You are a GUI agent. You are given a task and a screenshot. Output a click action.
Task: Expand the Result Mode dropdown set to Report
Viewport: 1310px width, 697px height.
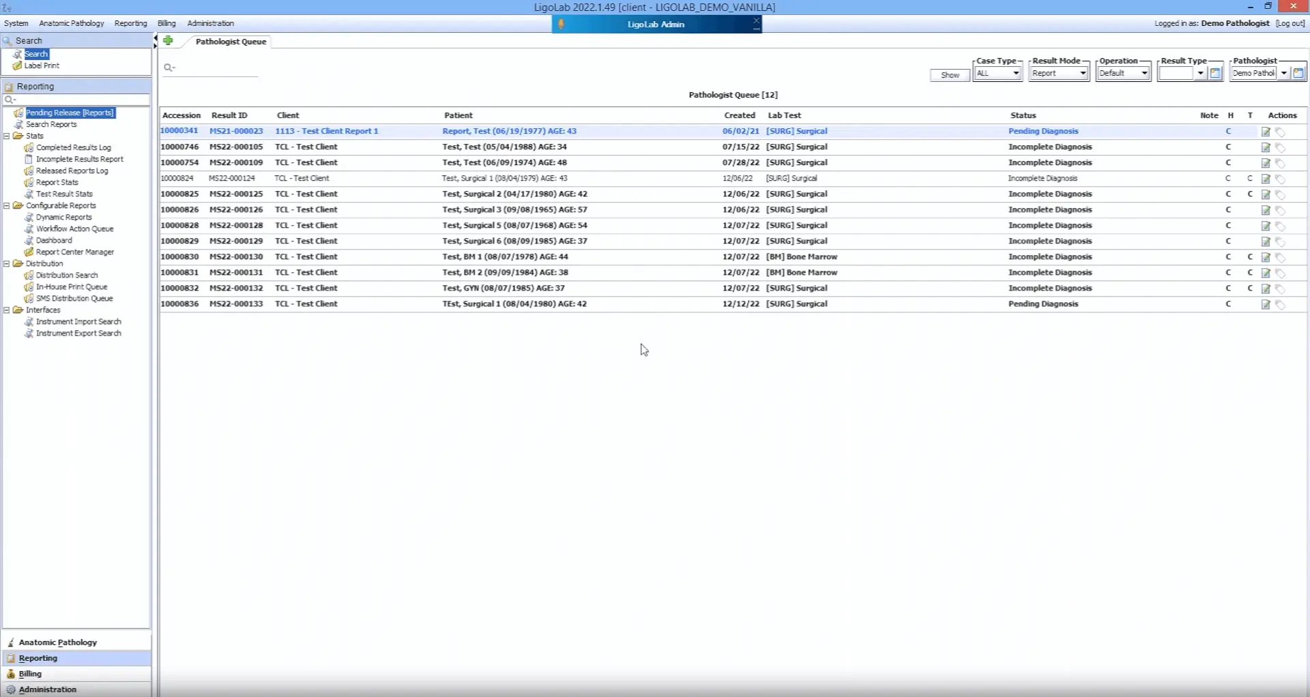(x=1081, y=72)
